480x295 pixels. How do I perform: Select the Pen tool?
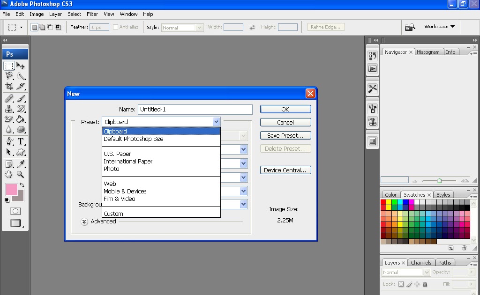pos(9,141)
